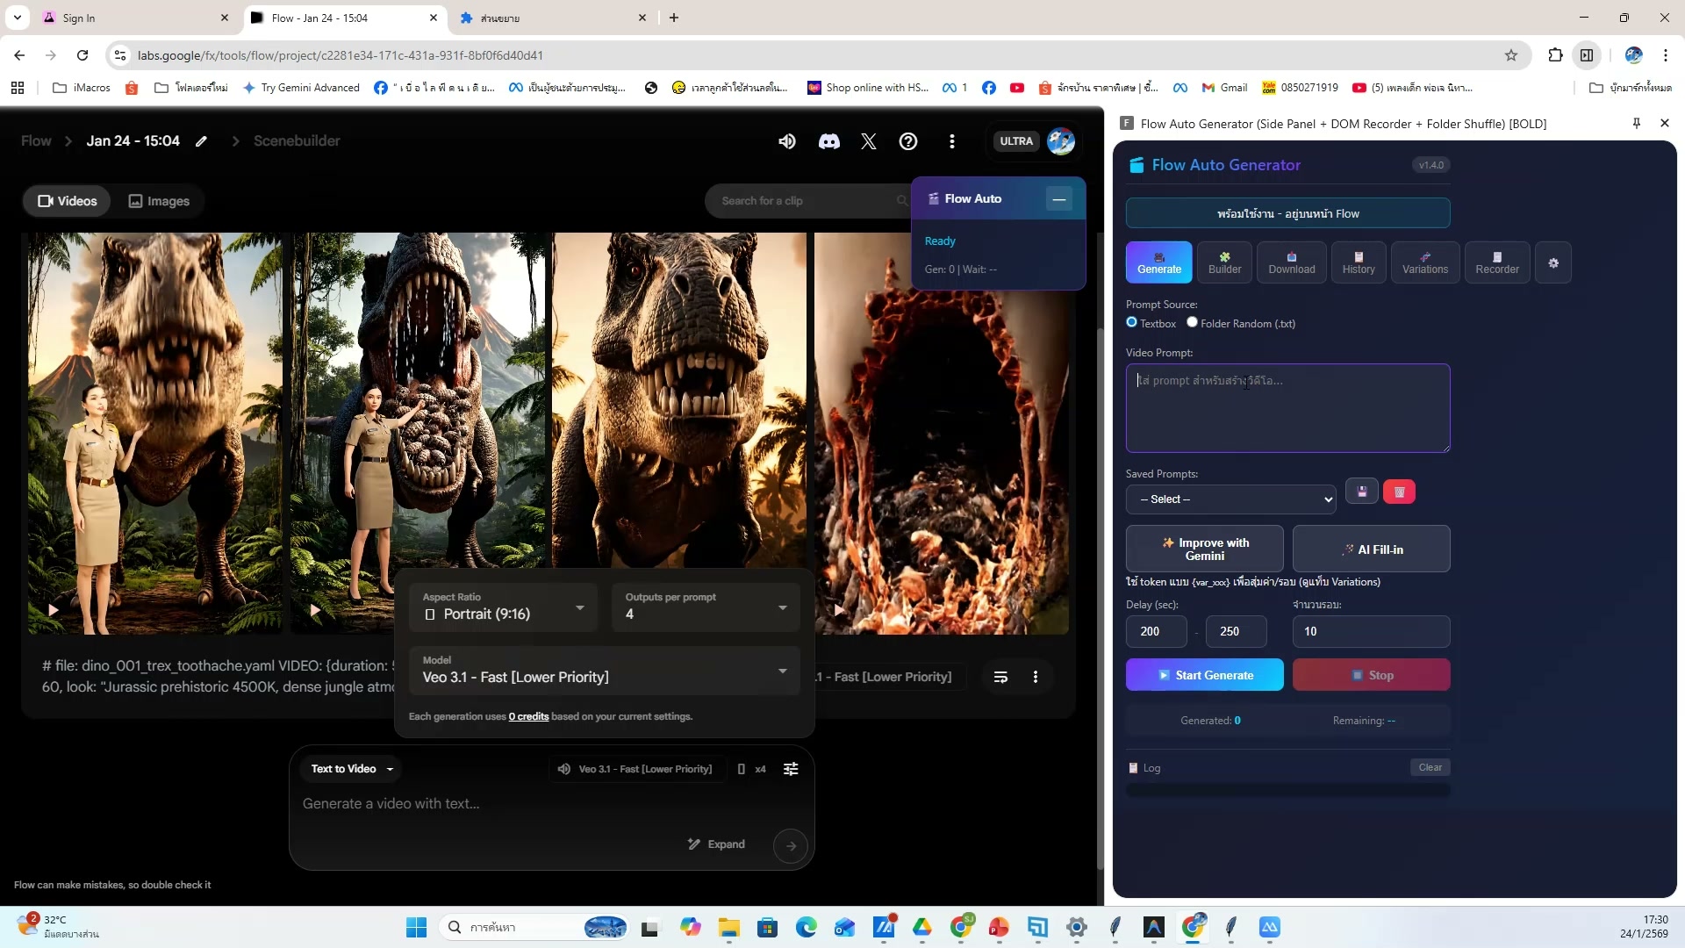Click the red delete saved prompt icon
The height and width of the screenshot is (948, 1685).
coord(1399,492)
